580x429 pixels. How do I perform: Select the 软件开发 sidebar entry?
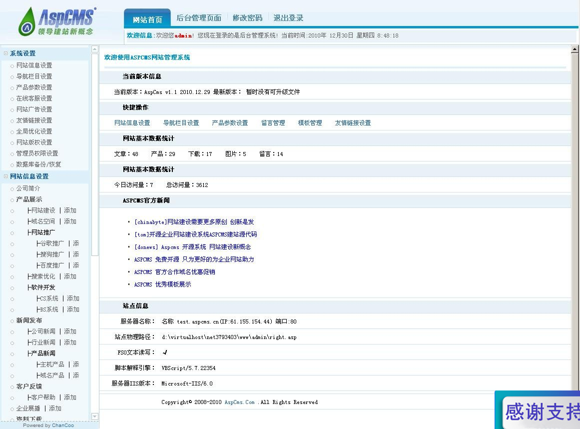pyautogui.click(x=43, y=287)
